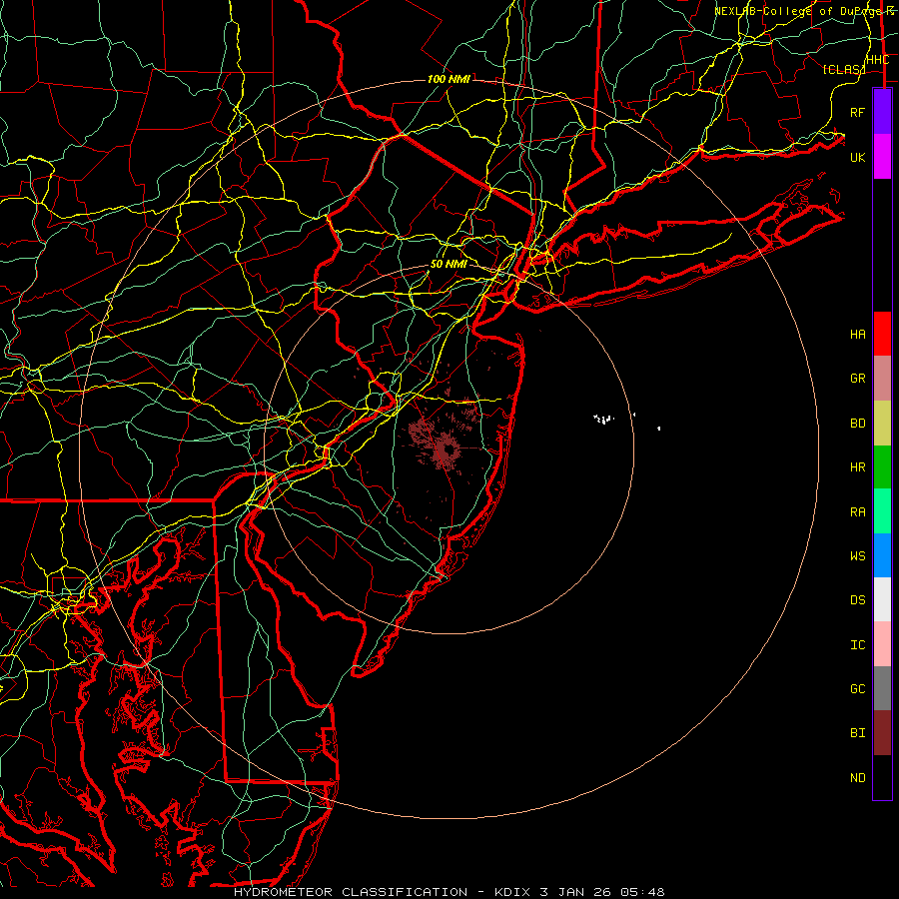Click the RF legend label
899x899 pixels.
[858, 112]
